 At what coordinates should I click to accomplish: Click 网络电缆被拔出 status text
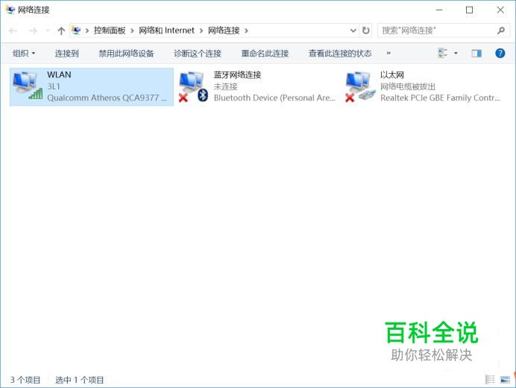[408, 86]
